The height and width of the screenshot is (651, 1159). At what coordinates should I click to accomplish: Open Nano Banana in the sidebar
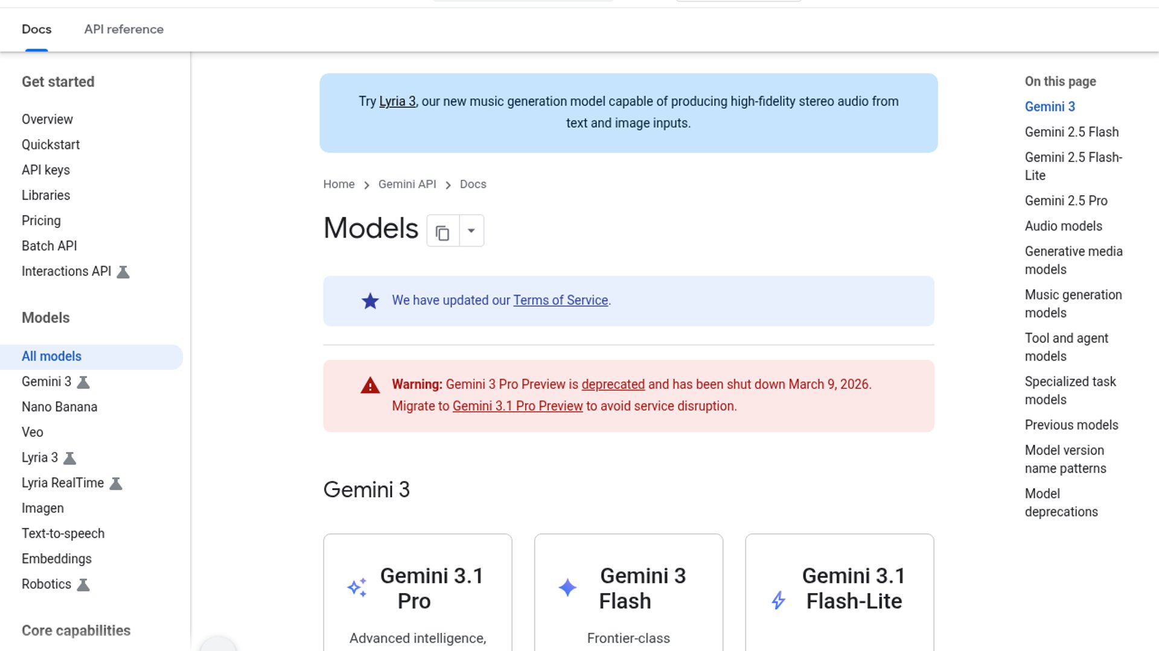coord(59,407)
